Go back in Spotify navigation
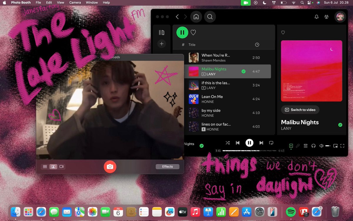 coord(177,17)
